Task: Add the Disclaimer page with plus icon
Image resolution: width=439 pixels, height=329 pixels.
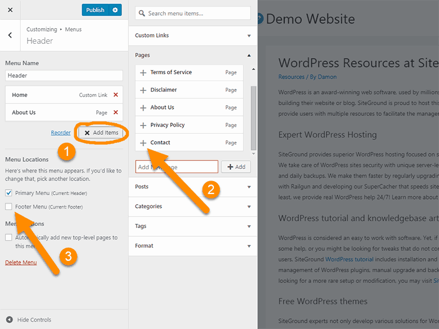Action: (143, 90)
